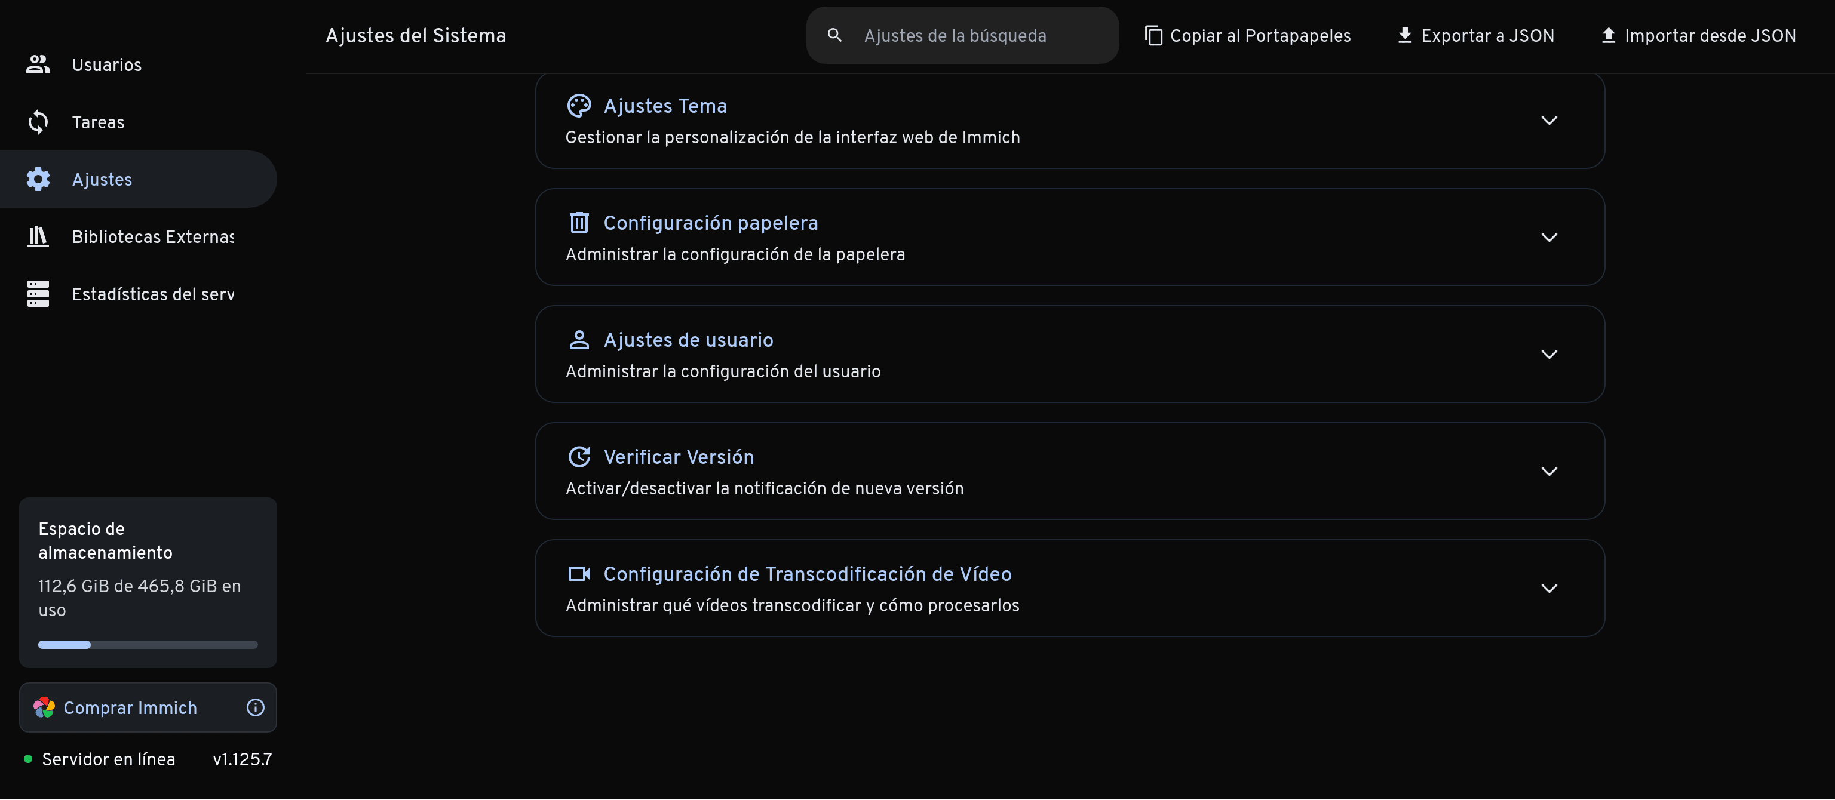Click the info icon in Comprar Immich
This screenshot has width=1835, height=800.
255,707
